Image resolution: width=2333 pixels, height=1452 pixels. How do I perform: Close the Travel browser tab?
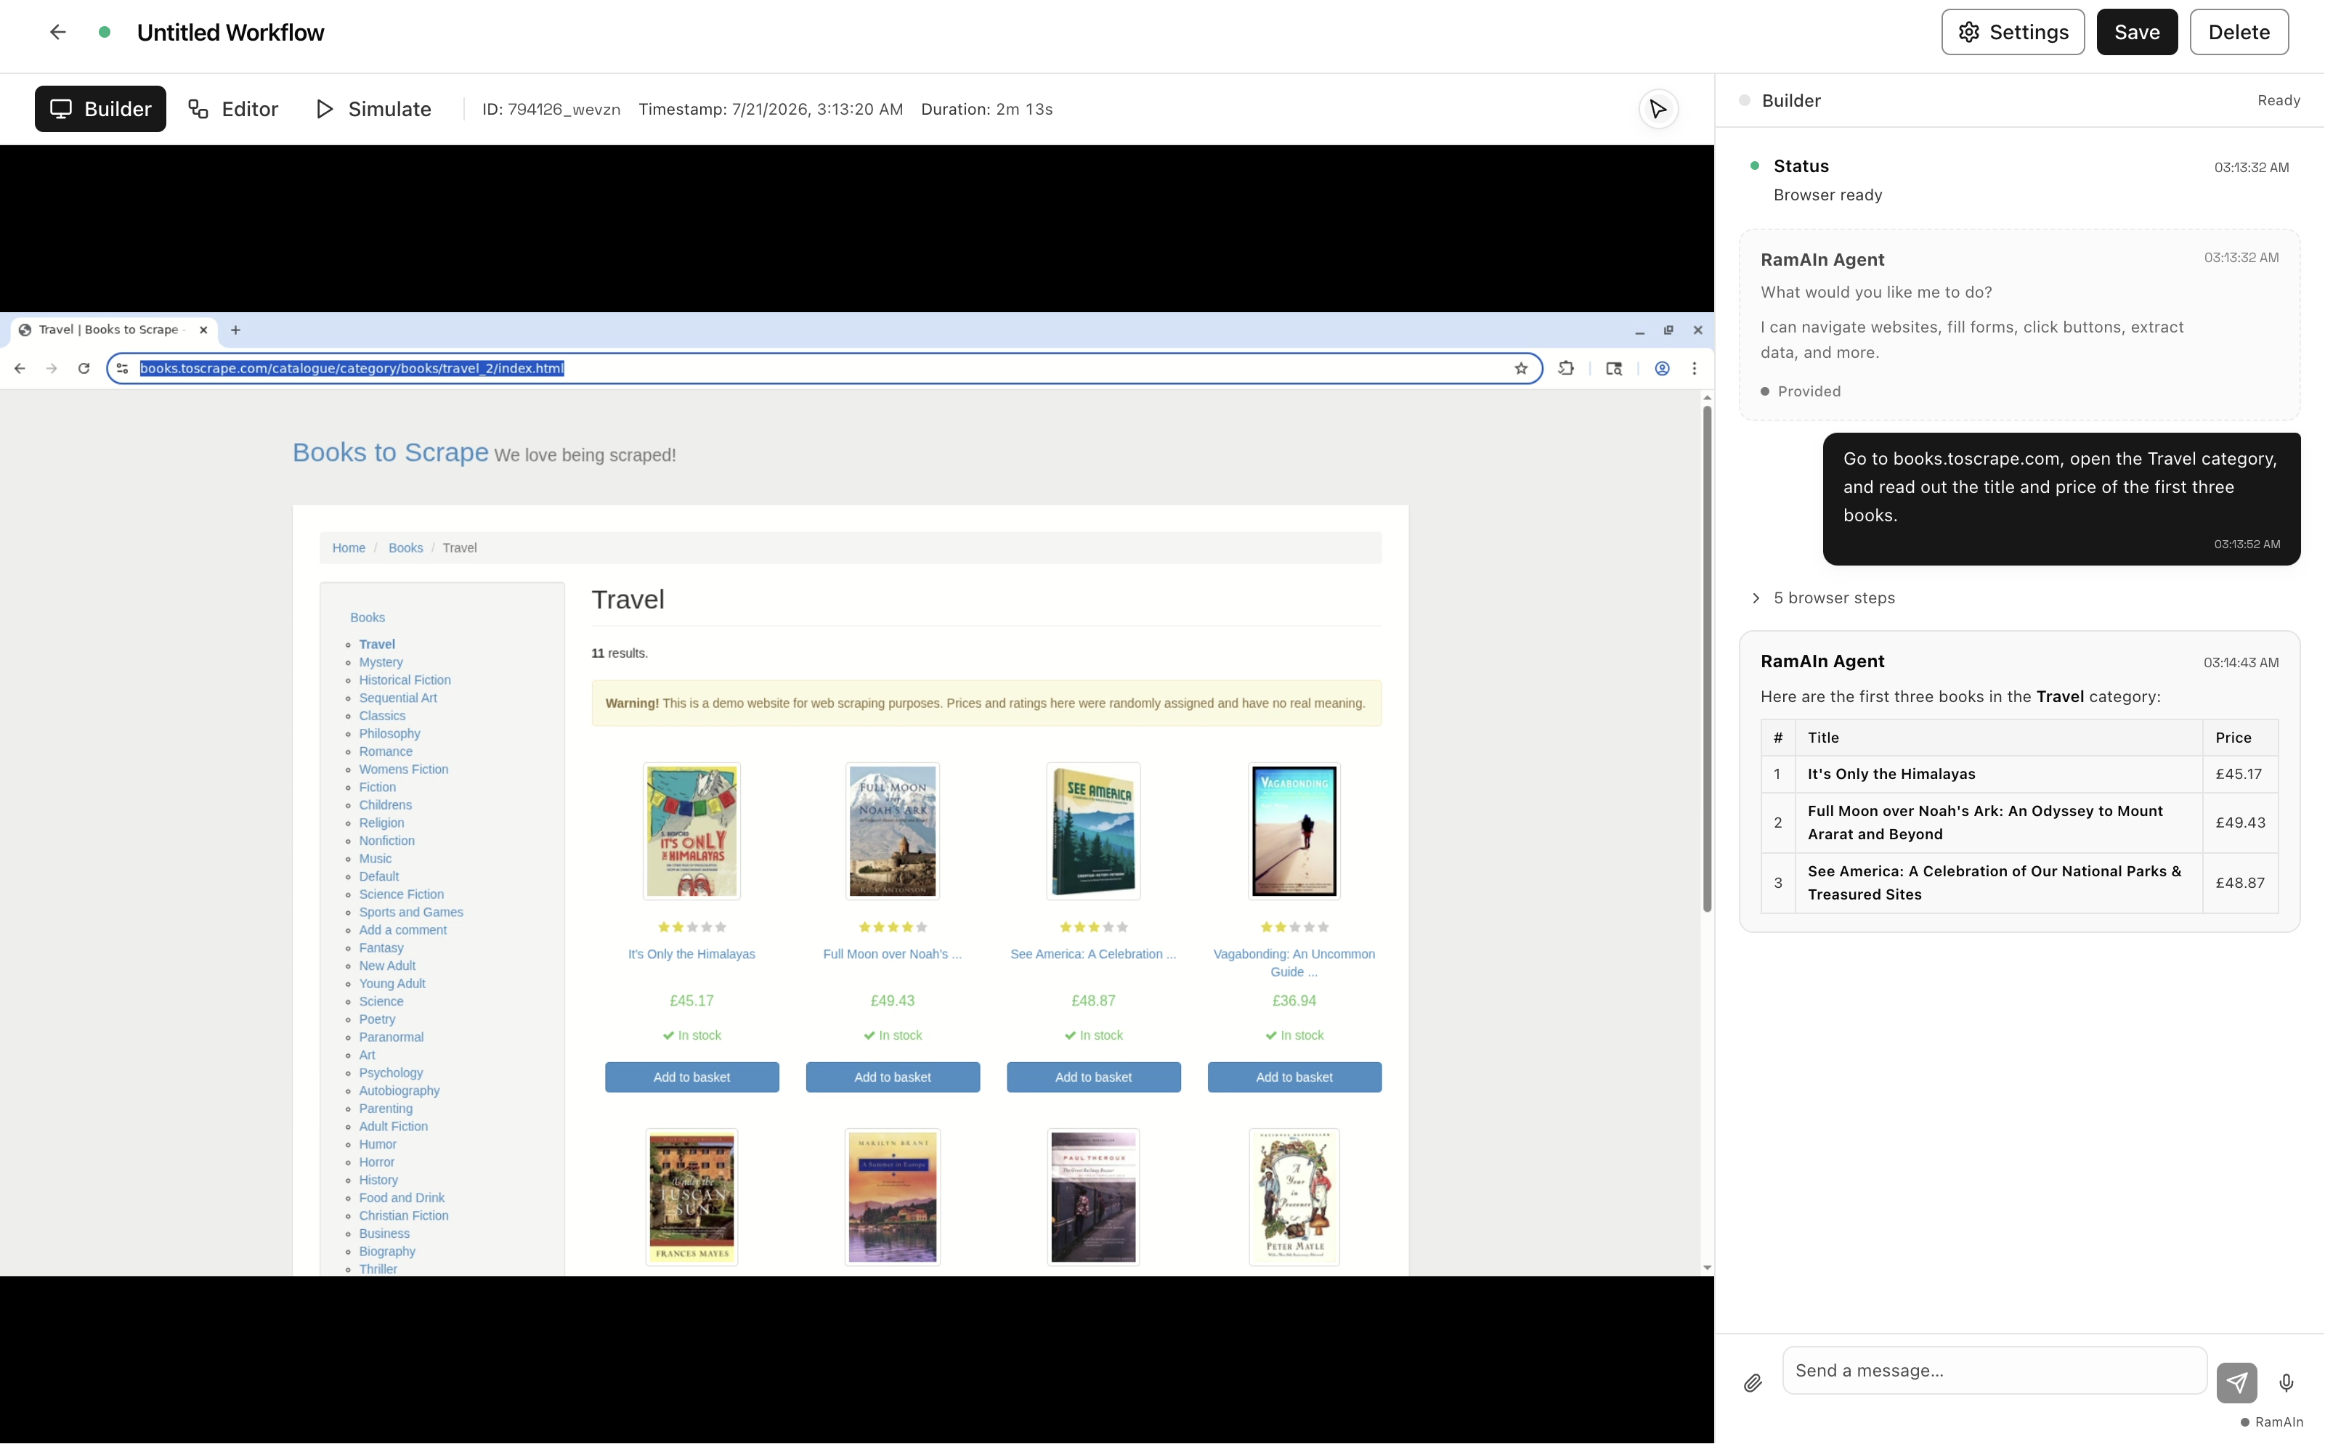coord(205,331)
